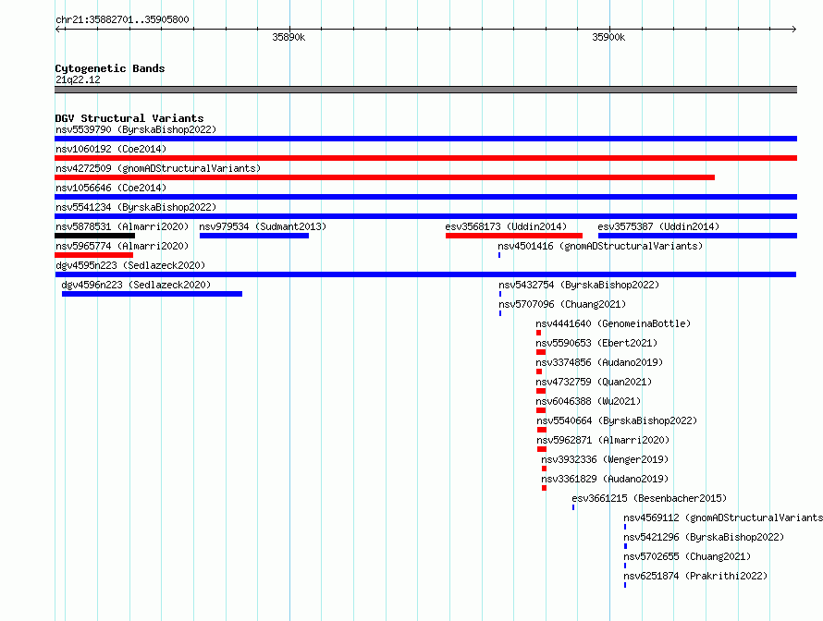Select the blue bar under dgv4595n223
This screenshot has width=823, height=621.
coord(425,274)
